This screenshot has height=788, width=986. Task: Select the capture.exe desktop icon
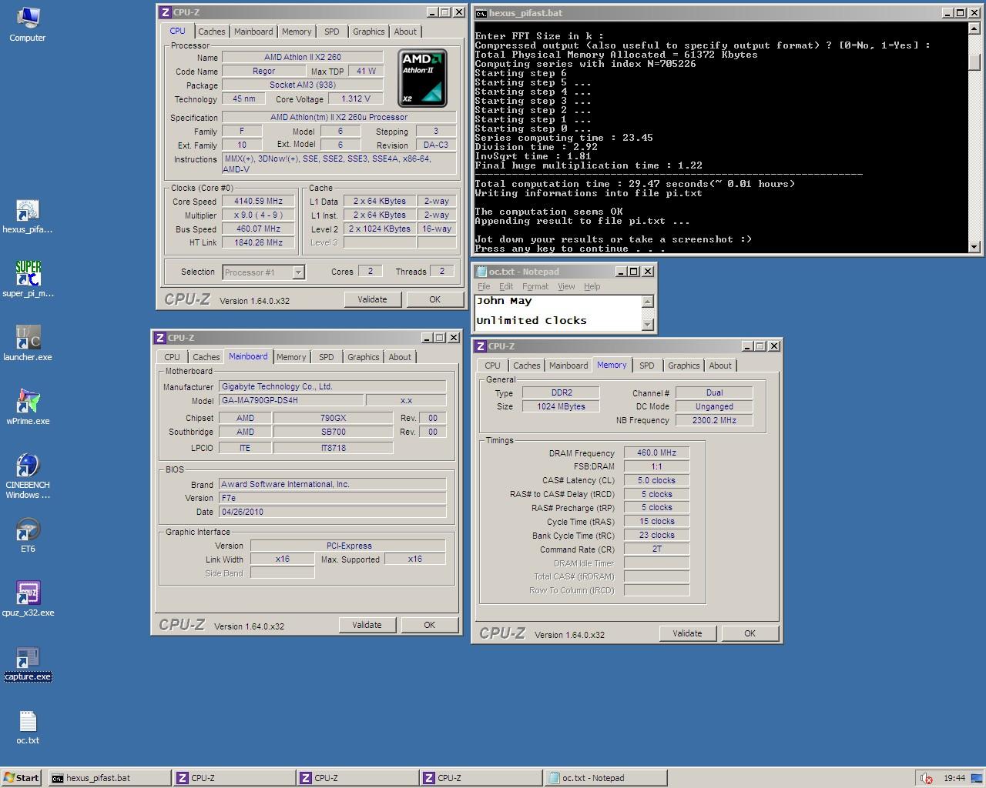tap(28, 663)
